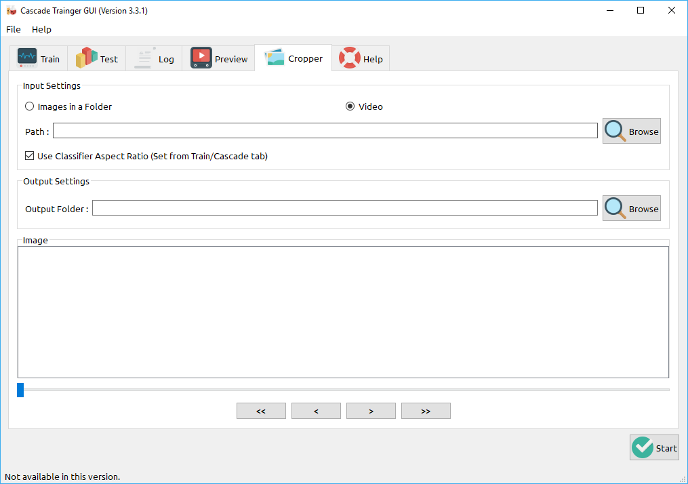
Task: Click the Image preview area
Action: coord(343,312)
